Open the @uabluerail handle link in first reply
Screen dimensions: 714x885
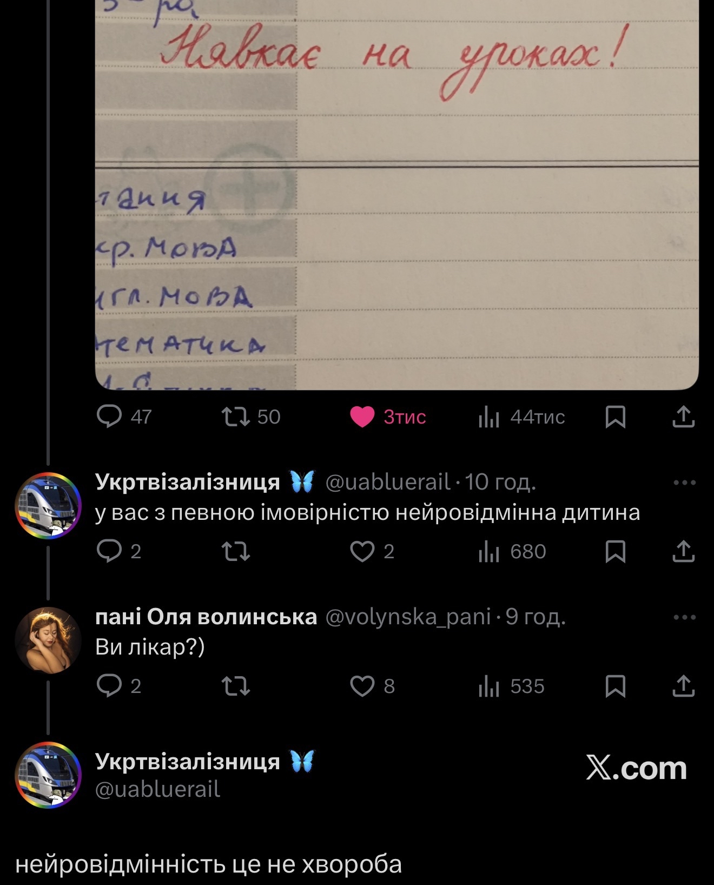pyautogui.click(x=387, y=481)
